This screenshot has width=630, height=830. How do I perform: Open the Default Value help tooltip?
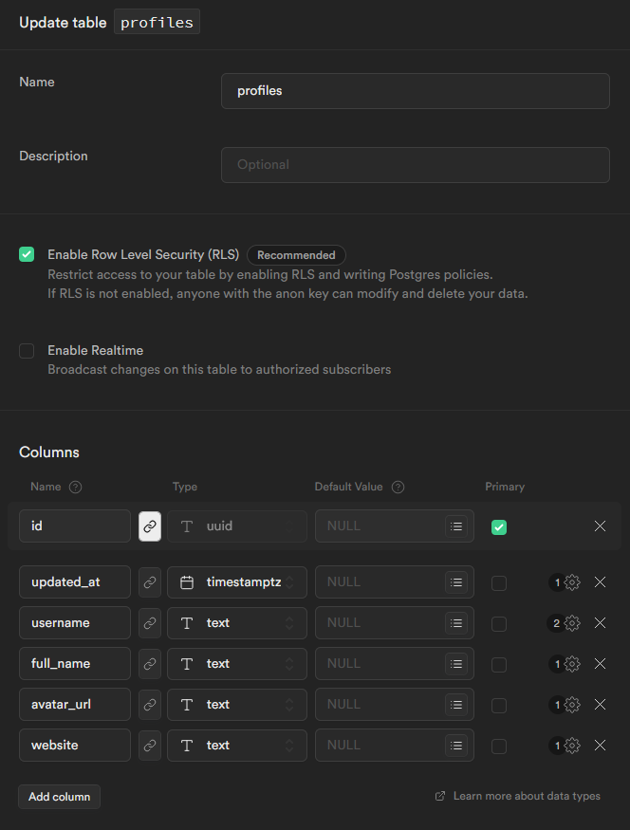(x=398, y=487)
